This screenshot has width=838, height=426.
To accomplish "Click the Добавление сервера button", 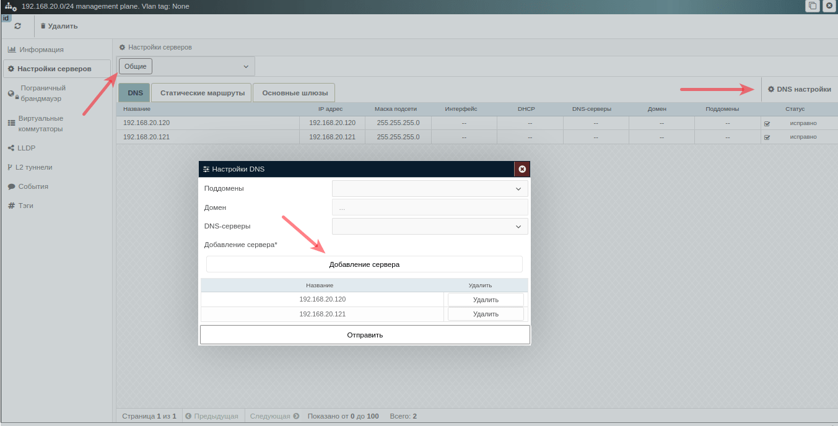I will coord(364,264).
